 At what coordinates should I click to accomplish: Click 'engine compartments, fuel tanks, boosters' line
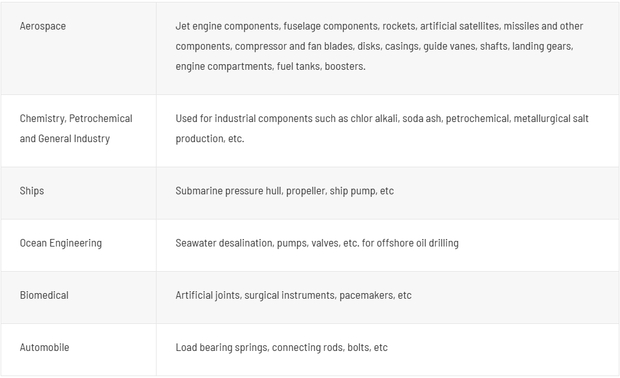tap(270, 67)
